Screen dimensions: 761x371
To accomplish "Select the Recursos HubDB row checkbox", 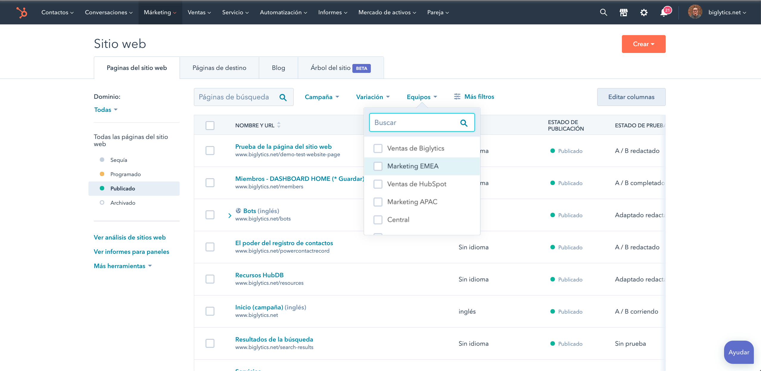I will coord(210,279).
